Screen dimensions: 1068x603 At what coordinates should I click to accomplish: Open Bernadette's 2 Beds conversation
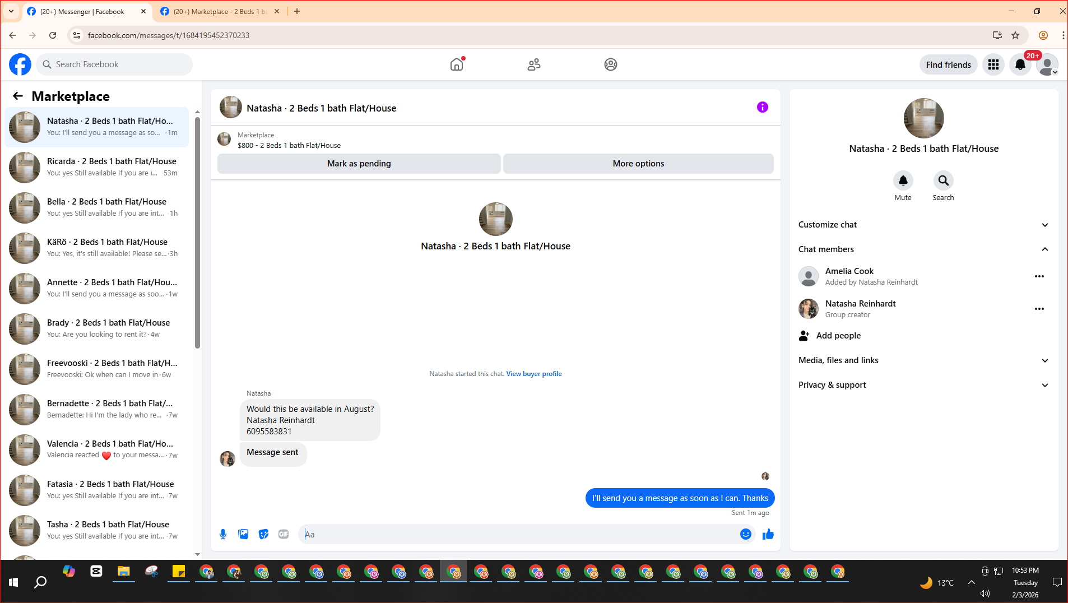tap(97, 409)
